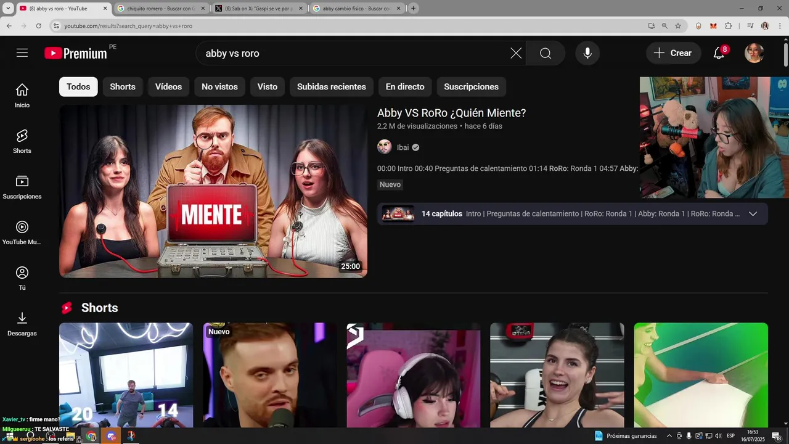Go to Inicio in the sidebar
Screen dimensions: 789x444
pos(22,96)
